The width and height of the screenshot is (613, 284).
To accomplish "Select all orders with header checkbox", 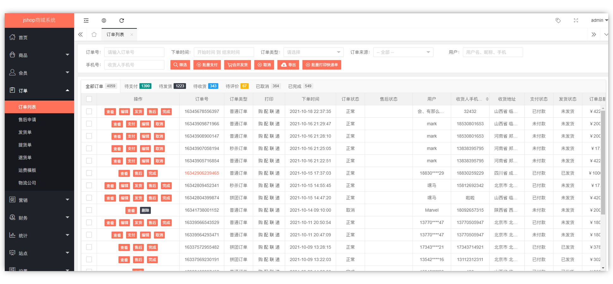I will 89,99.
